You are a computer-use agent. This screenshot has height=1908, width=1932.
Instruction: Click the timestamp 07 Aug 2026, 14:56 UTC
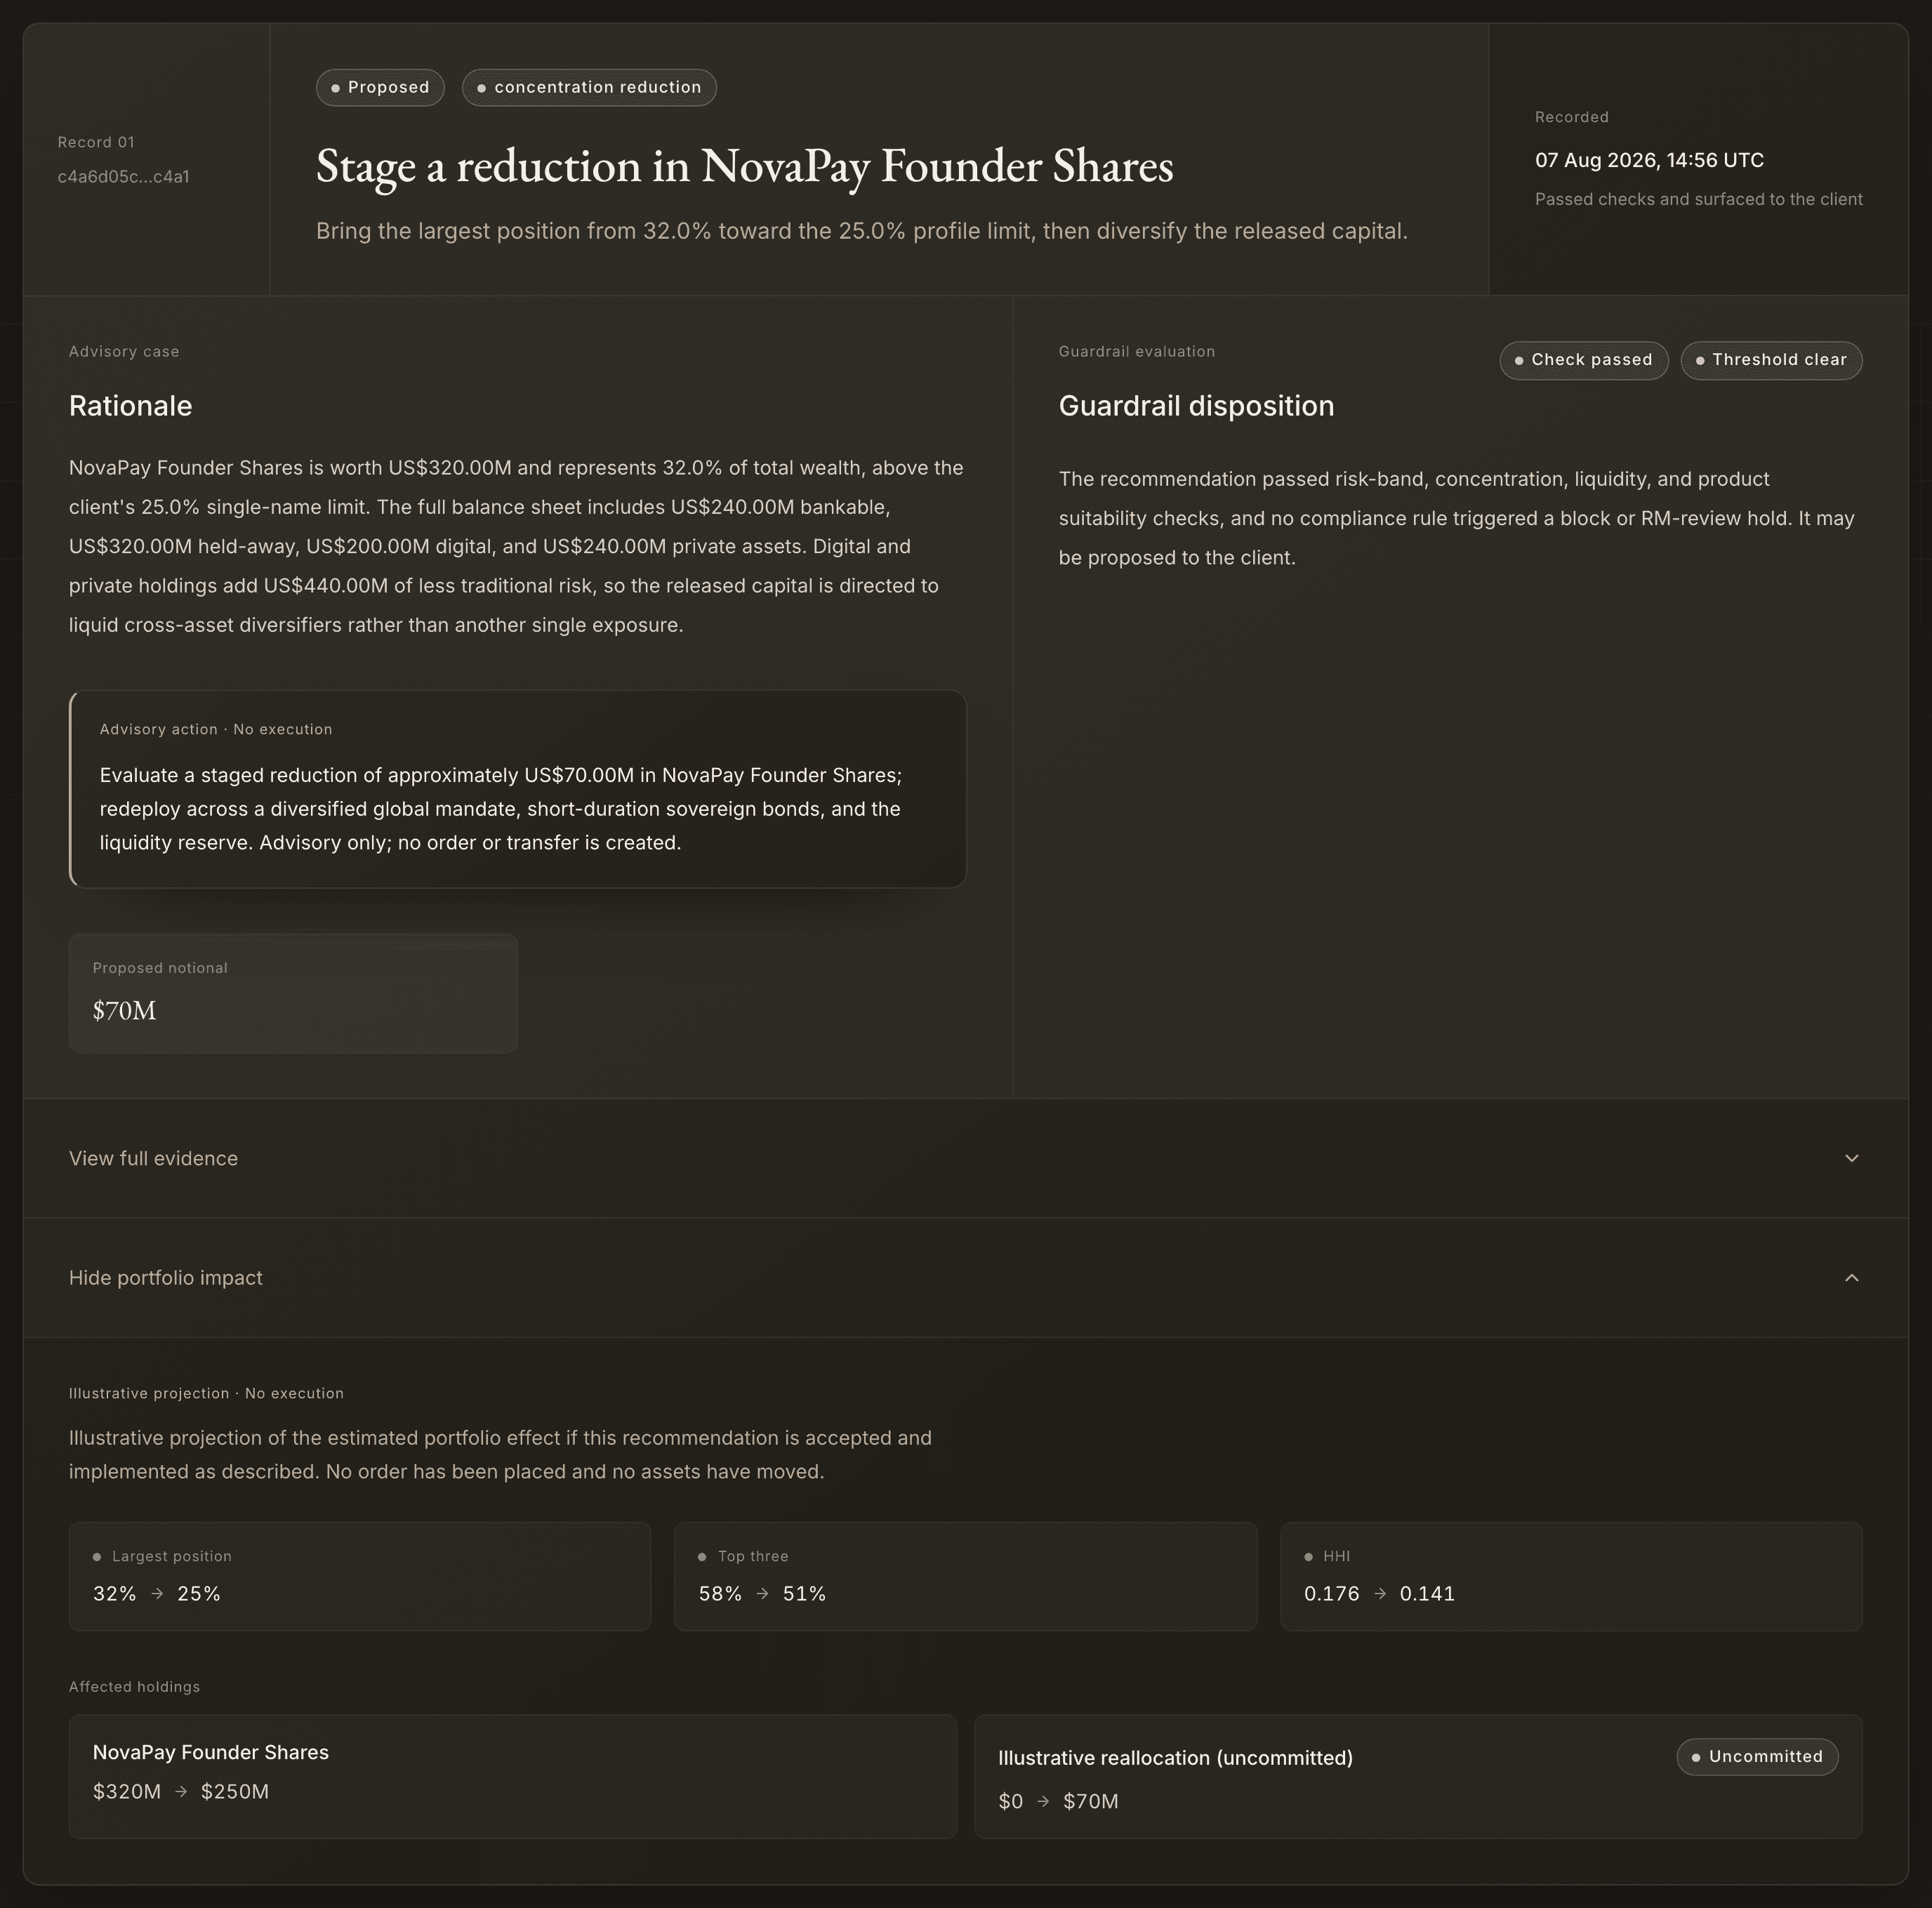(1649, 160)
